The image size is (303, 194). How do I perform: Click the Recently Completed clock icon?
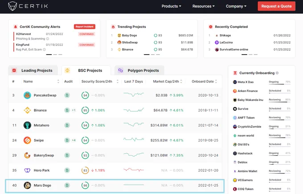[x=211, y=27]
